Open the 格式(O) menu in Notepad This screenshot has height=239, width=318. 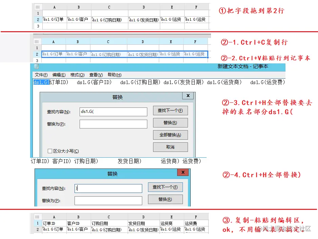[77, 75]
